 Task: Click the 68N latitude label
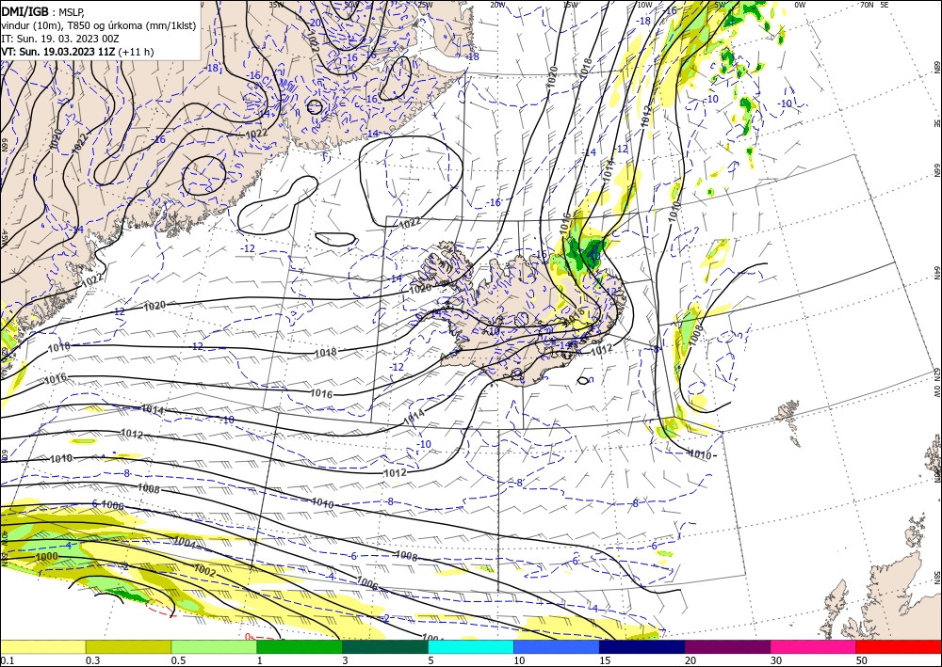pos(936,66)
